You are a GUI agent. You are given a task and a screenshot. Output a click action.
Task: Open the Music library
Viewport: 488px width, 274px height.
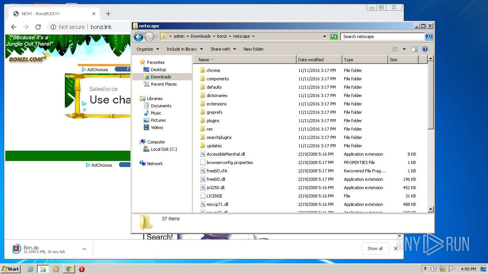coord(156,113)
